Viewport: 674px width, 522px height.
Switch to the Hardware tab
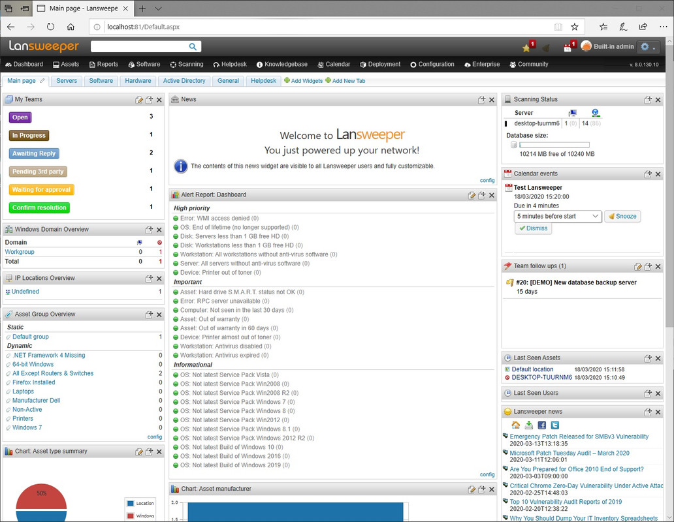[138, 81]
